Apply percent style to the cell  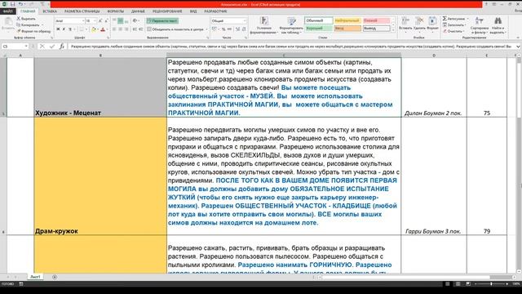tap(223, 29)
